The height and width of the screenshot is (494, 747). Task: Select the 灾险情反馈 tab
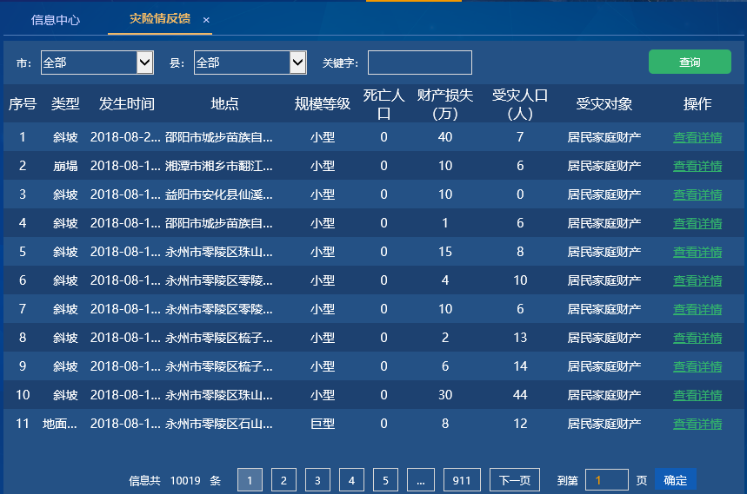pyautogui.click(x=159, y=19)
